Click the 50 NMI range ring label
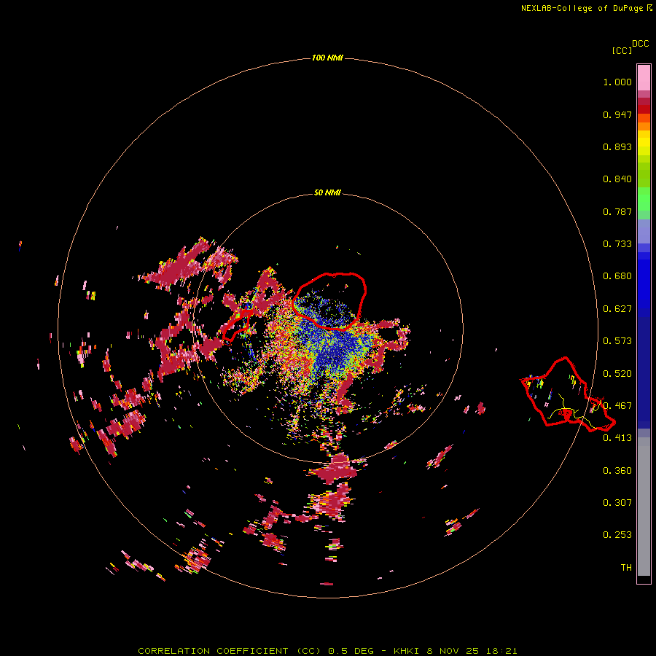The height and width of the screenshot is (656, 656). (x=327, y=193)
